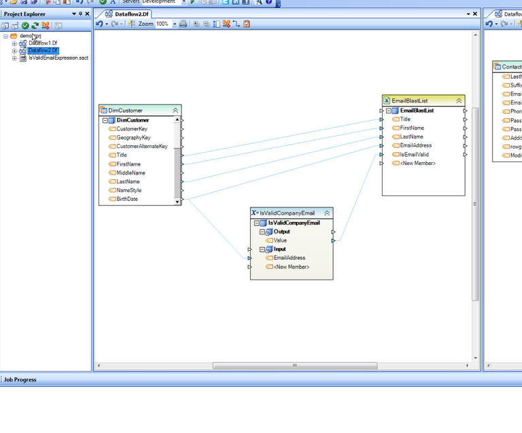
Task: Click the table icon on the DimCustomer header
Action: coord(103,110)
